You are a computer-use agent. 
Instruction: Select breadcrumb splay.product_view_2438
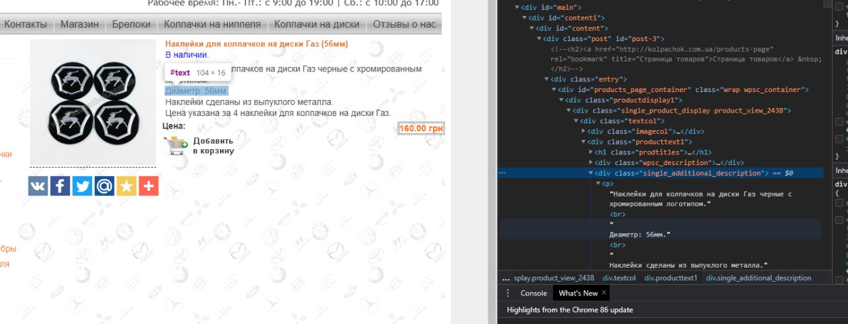(x=554, y=278)
